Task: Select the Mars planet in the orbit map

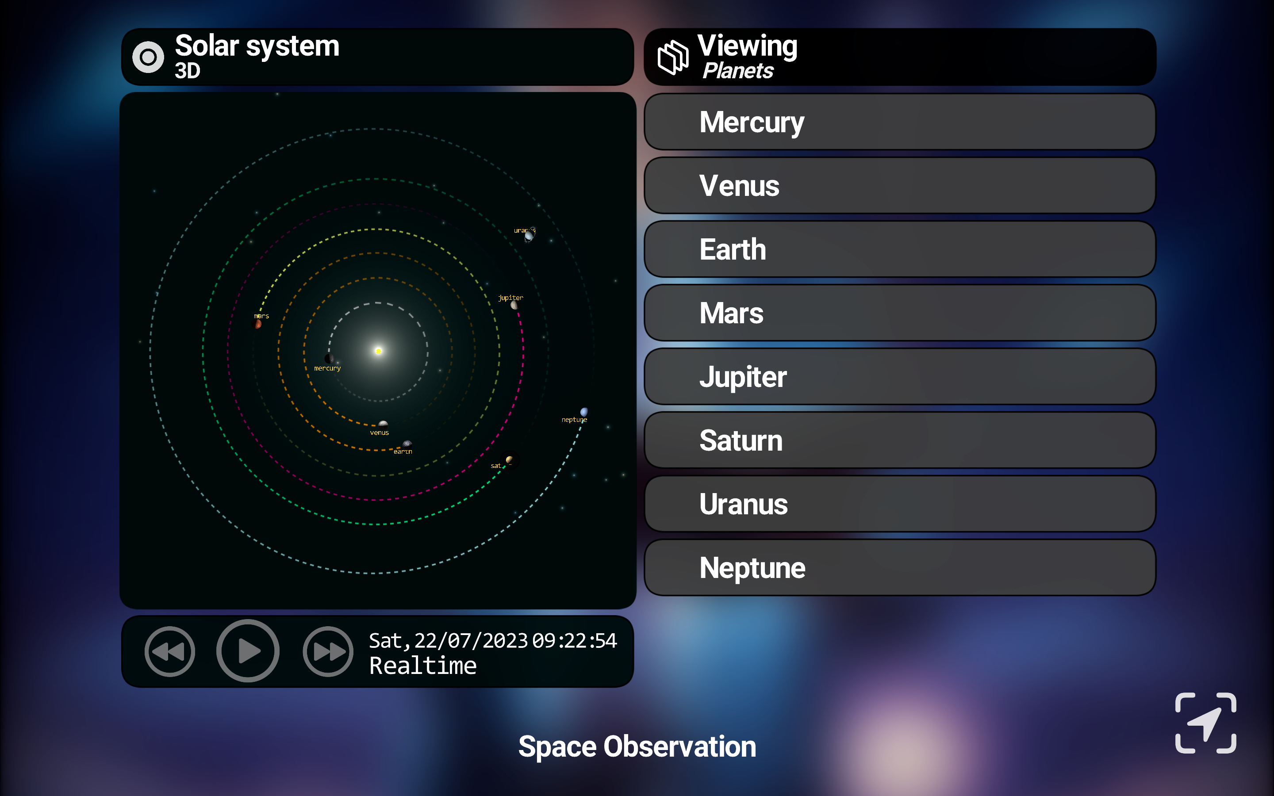Action: pyautogui.click(x=258, y=324)
